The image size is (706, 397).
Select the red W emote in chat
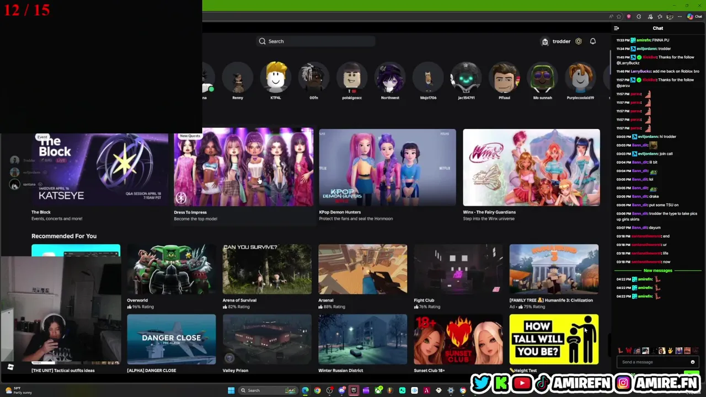pyautogui.click(x=628, y=351)
